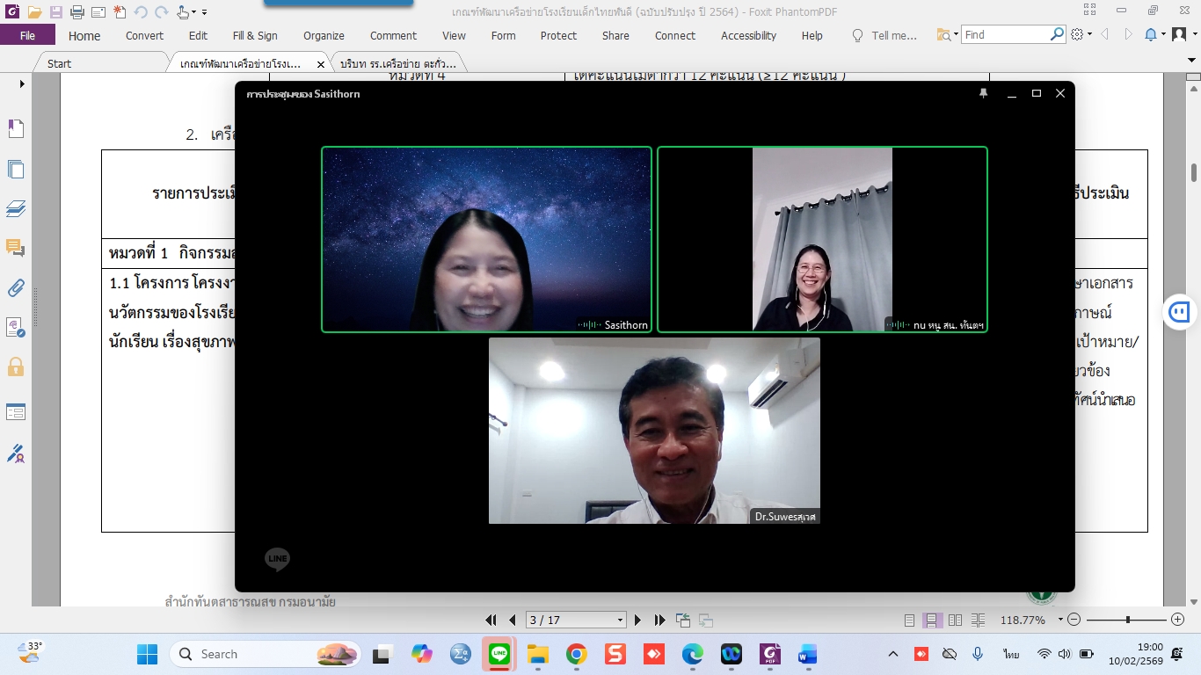Show the Security lock panel
This screenshot has height=675, width=1201.
(x=15, y=367)
